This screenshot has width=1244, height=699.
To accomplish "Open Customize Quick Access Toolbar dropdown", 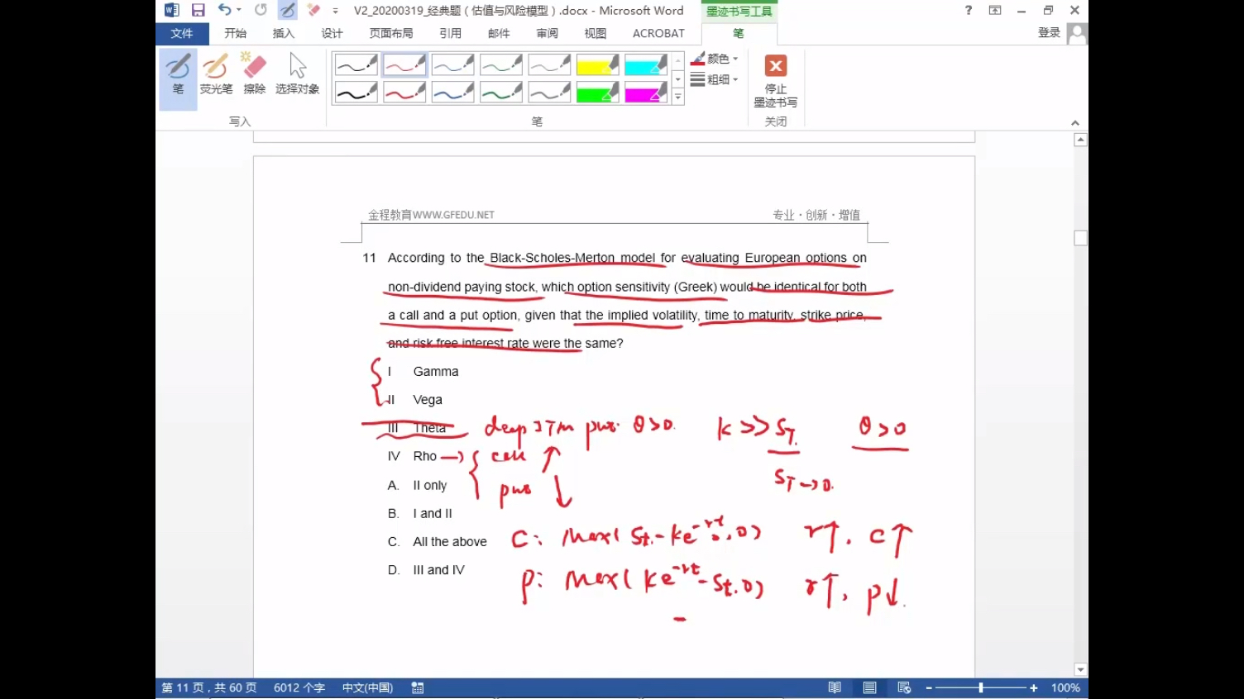I will coord(335,11).
